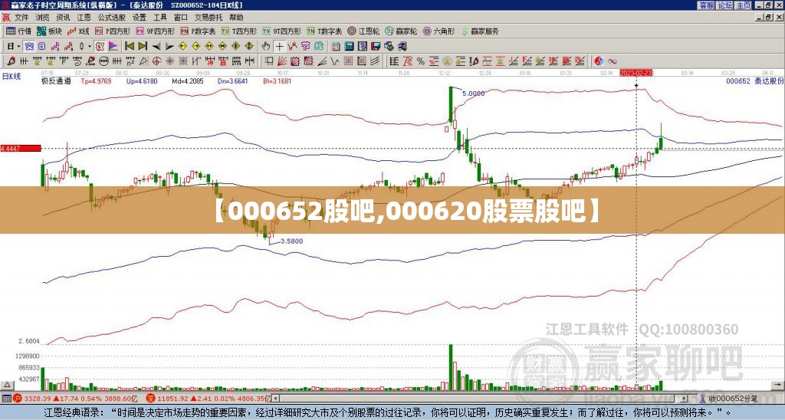Click the jump-to-last green arrow icon
Image resolution: width=785 pixels, height=420 pixels.
143,46
